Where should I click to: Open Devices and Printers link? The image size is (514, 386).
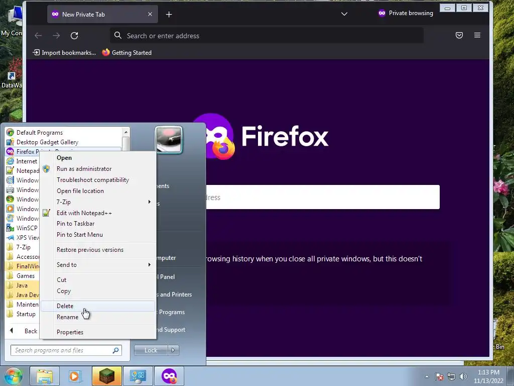(x=174, y=295)
